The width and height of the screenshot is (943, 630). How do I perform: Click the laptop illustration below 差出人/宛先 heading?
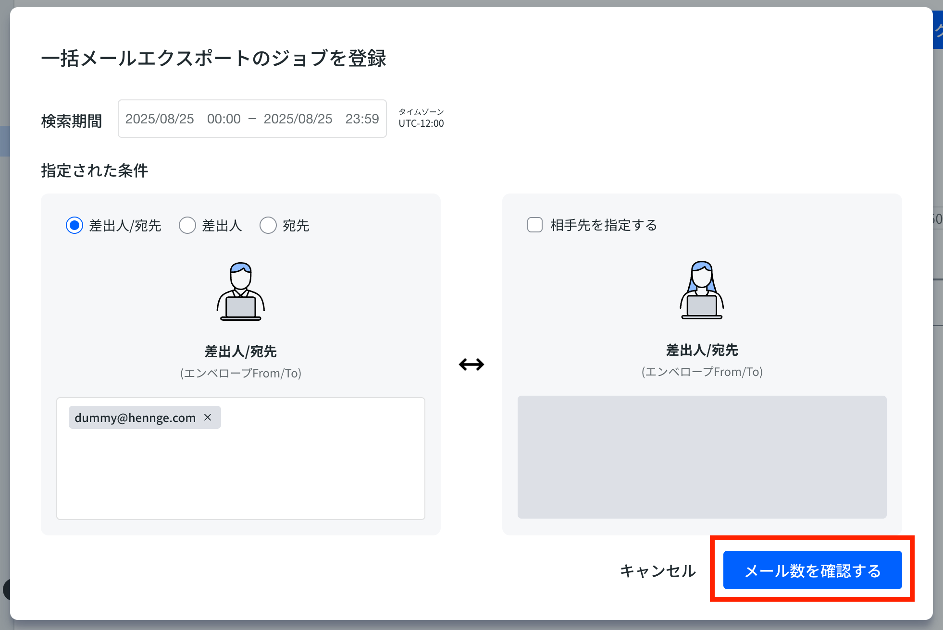tap(240, 307)
